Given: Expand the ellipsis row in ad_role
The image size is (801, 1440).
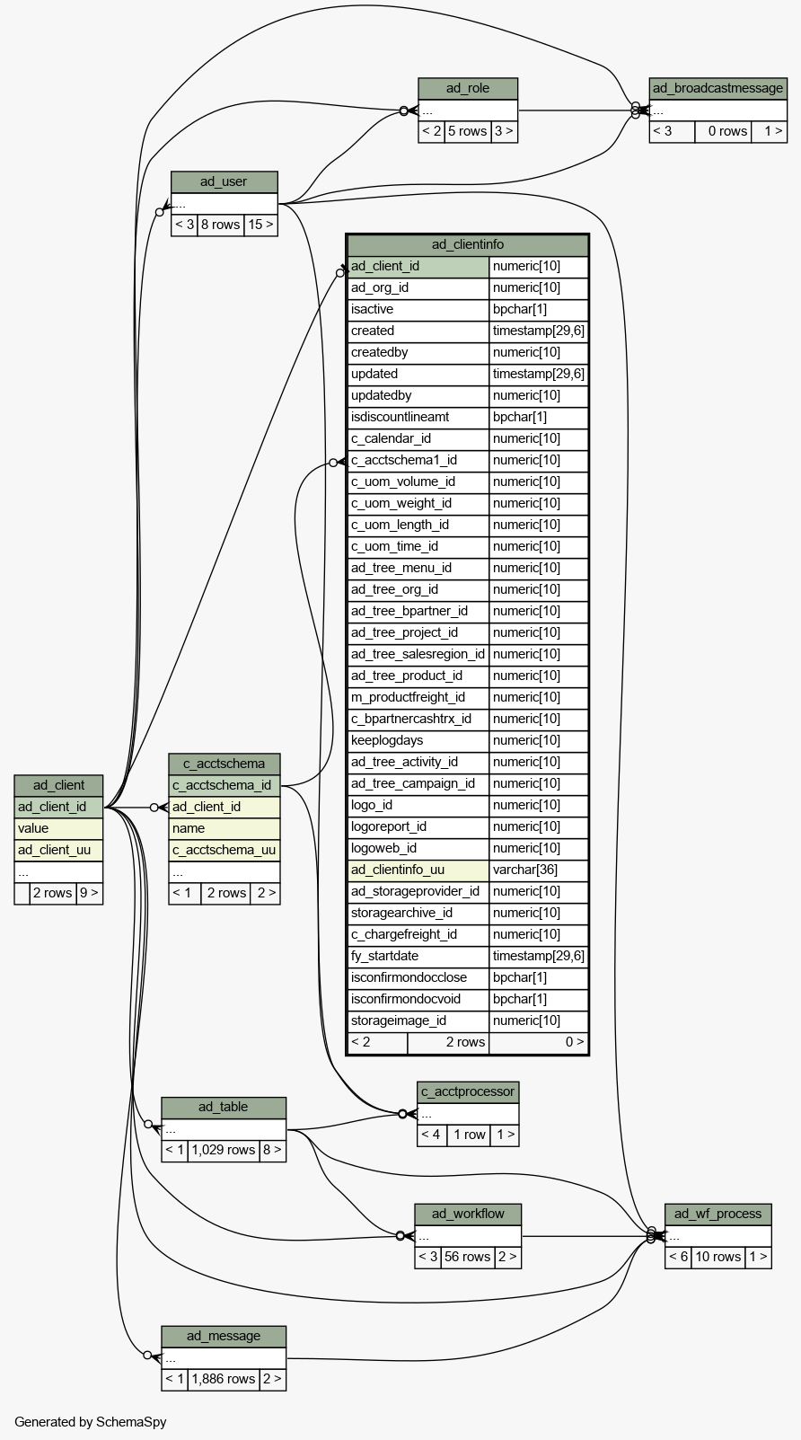Looking at the screenshot, I should pos(467,110).
